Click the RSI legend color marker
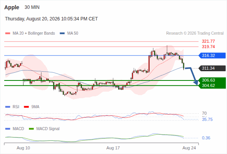Viewport: 227px width, 154px height. (8, 107)
